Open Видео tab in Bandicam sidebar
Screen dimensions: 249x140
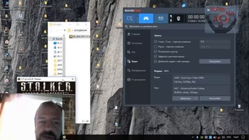click(x=133, y=61)
